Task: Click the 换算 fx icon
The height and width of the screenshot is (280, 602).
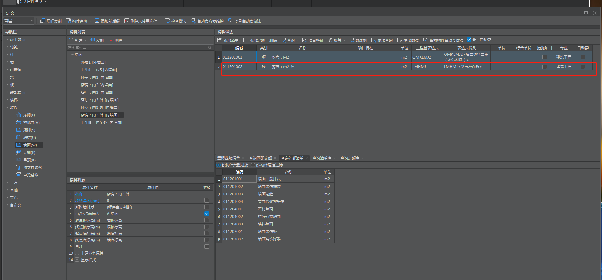Action: click(x=330, y=40)
